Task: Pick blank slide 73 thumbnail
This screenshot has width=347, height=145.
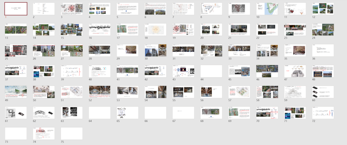Action: 16,133
